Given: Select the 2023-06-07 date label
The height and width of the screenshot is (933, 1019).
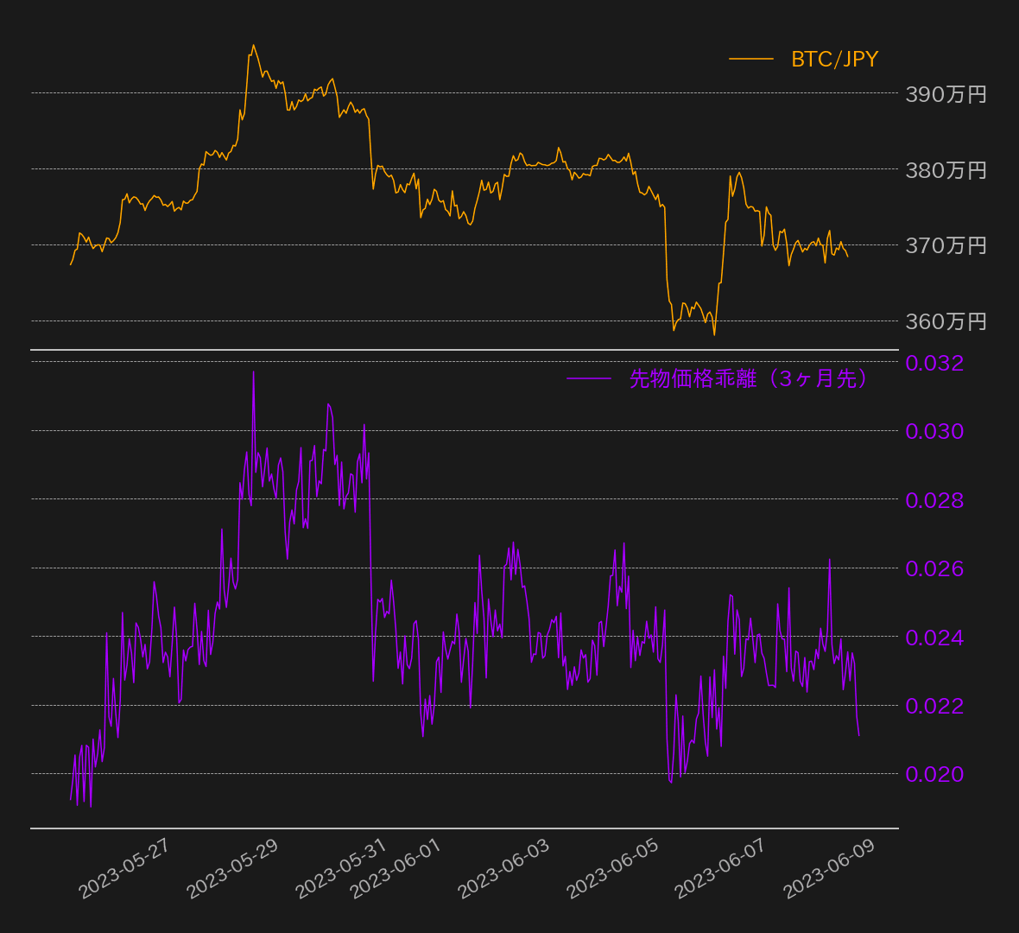Looking at the screenshot, I should 721,868.
